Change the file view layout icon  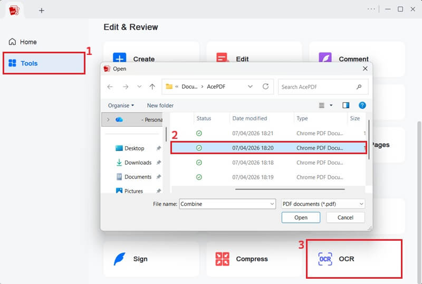tap(322, 106)
